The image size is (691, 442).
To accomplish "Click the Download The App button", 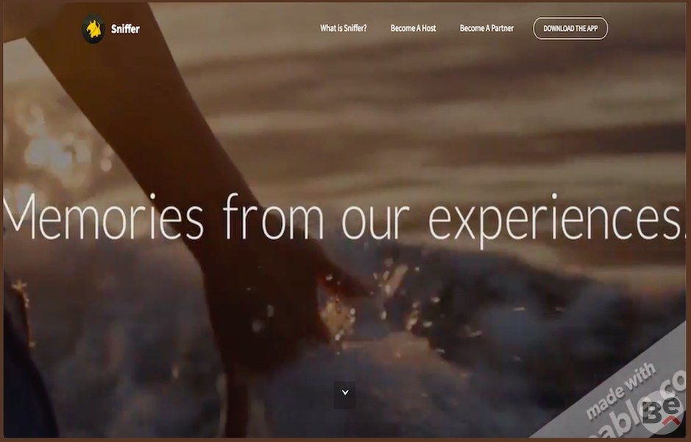I will [x=570, y=28].
